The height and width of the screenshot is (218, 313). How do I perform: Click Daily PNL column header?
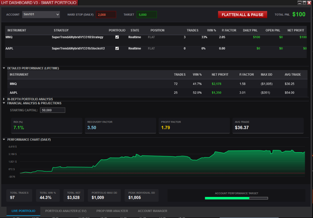click(250, 30)
